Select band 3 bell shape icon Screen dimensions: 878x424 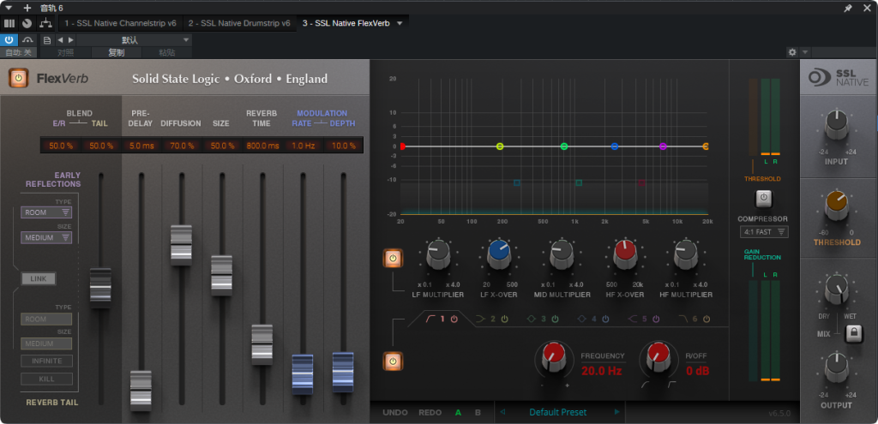coord(531,319)
